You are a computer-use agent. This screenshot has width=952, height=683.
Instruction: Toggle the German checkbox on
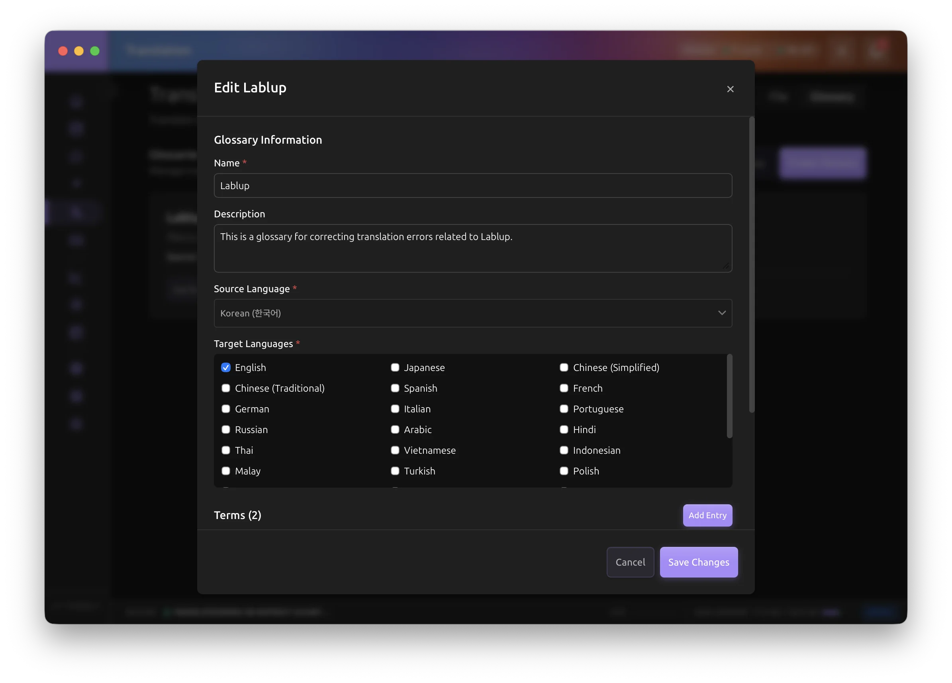[x=226, y=409]
